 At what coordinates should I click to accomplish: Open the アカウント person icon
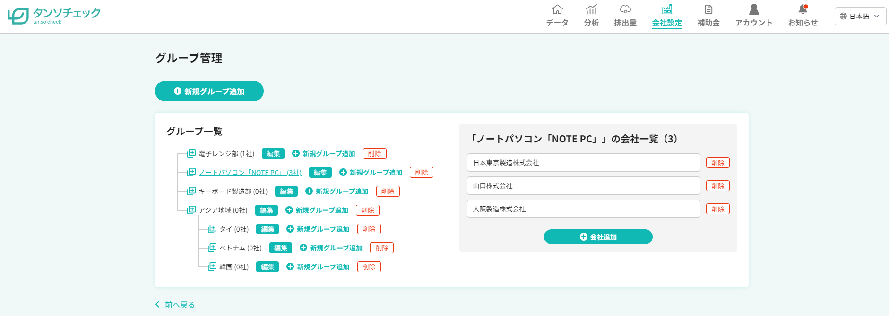(x=754, y=9)
